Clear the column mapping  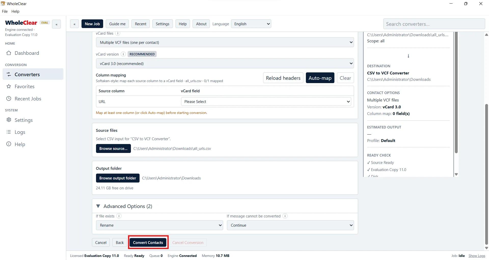(345, 78)
